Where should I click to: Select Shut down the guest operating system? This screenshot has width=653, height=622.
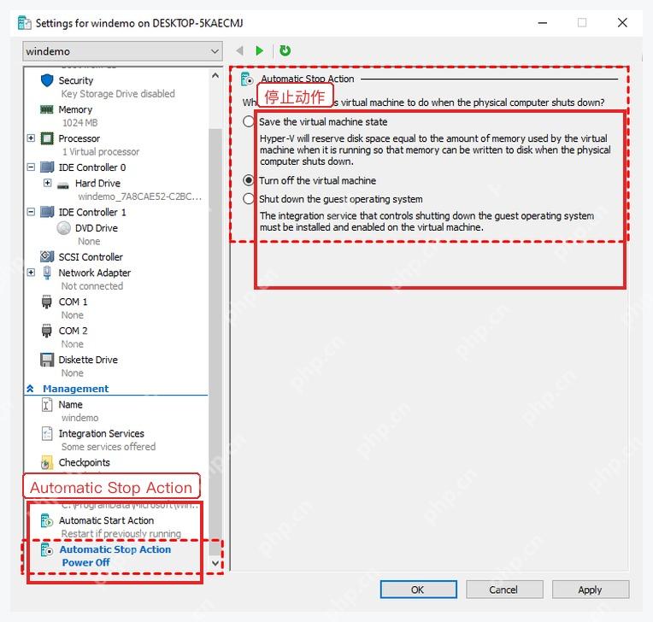[248, 198]
